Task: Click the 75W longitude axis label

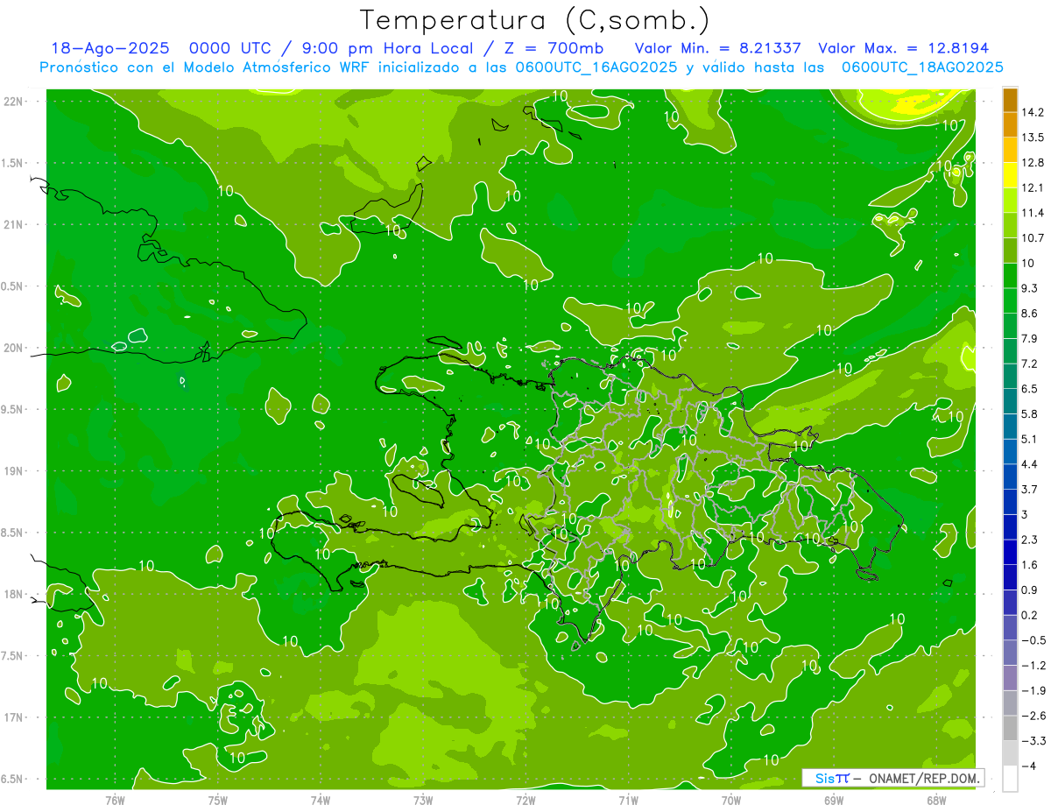Action: point(217,800)
